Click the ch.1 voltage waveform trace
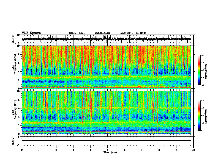218x168 pixels. pyautogui.click(x=106, y=39)
